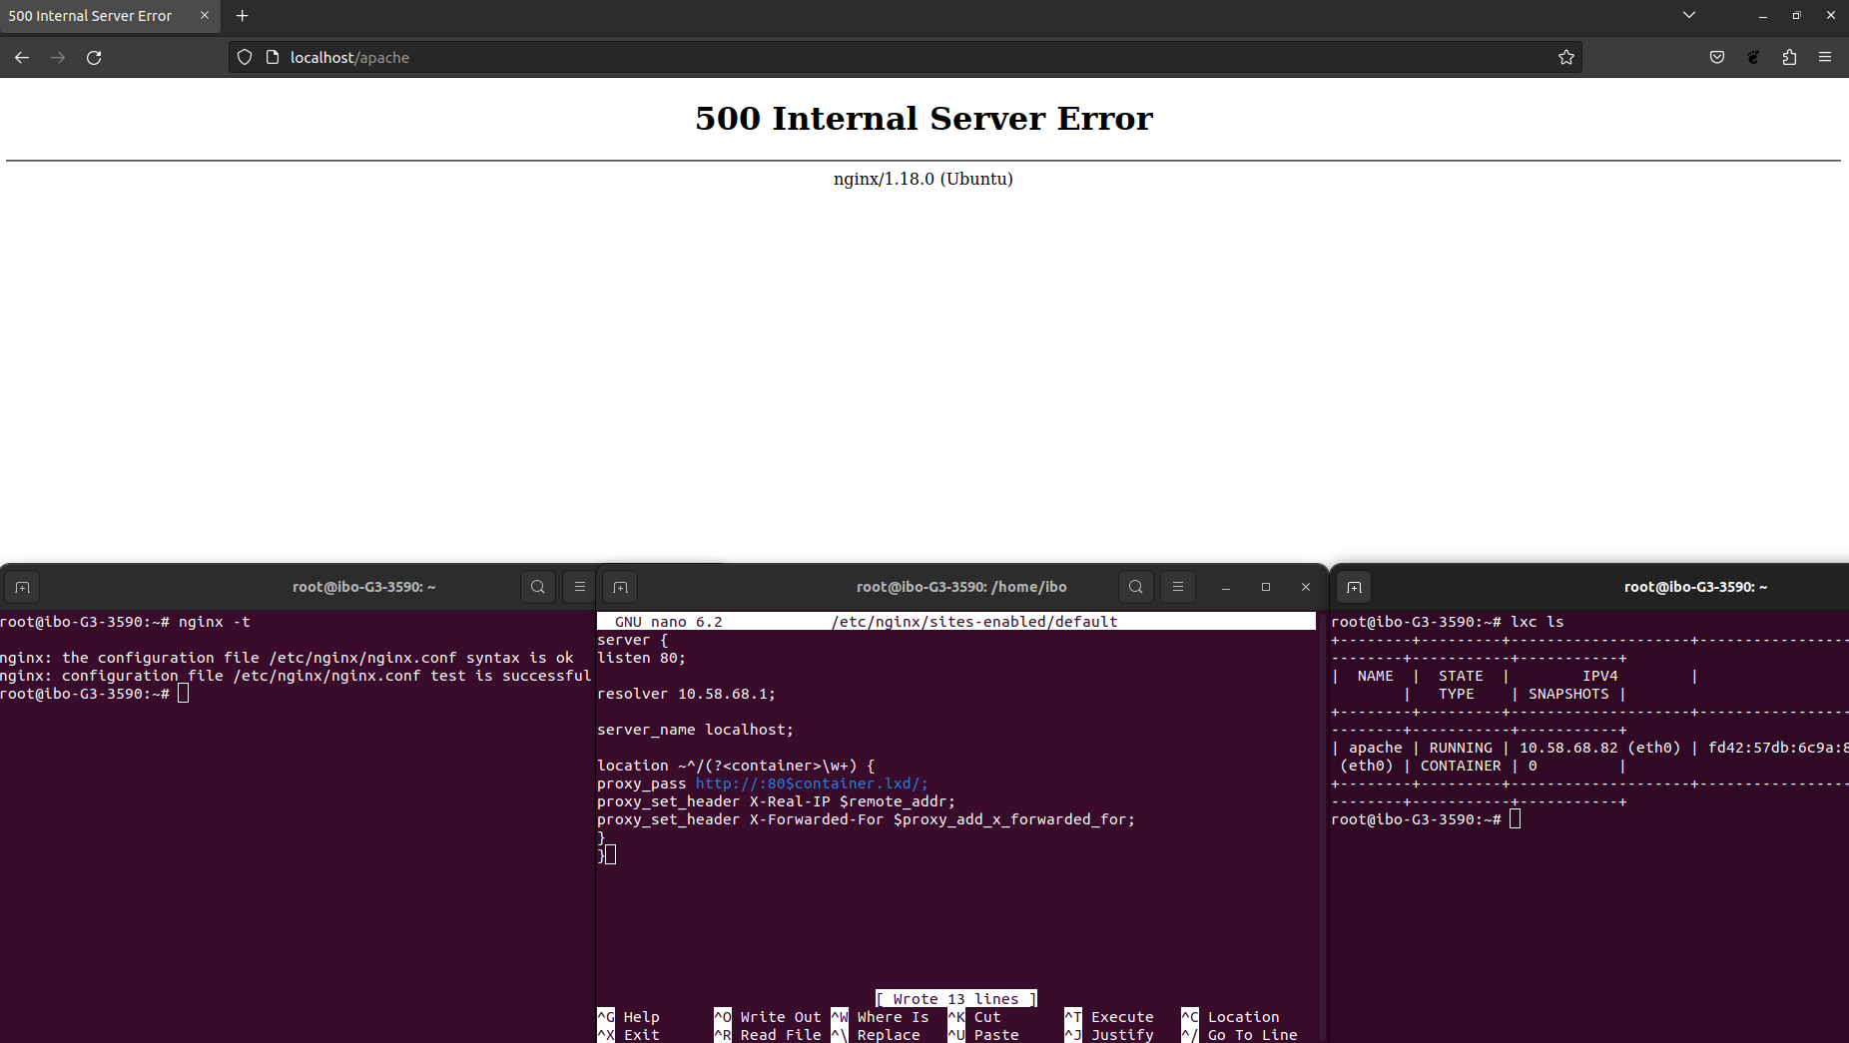Image resolution: width=1849 pixels, height=1043 pixels.
Task: Open the shield tracking protection icon
Action: tap(245, 58)
